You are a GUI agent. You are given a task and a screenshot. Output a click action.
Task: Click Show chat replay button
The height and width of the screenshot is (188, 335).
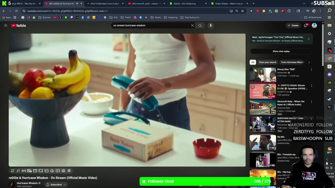coord(281,51)
